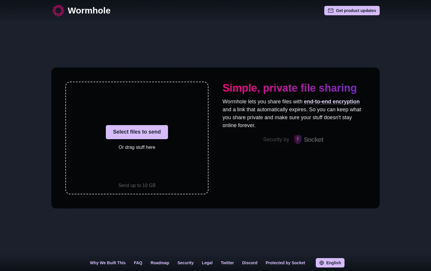Screen dimensions: 431x271
Task: Click the Wormhole spiral logo icon
Action: click(x=58, y=11)
